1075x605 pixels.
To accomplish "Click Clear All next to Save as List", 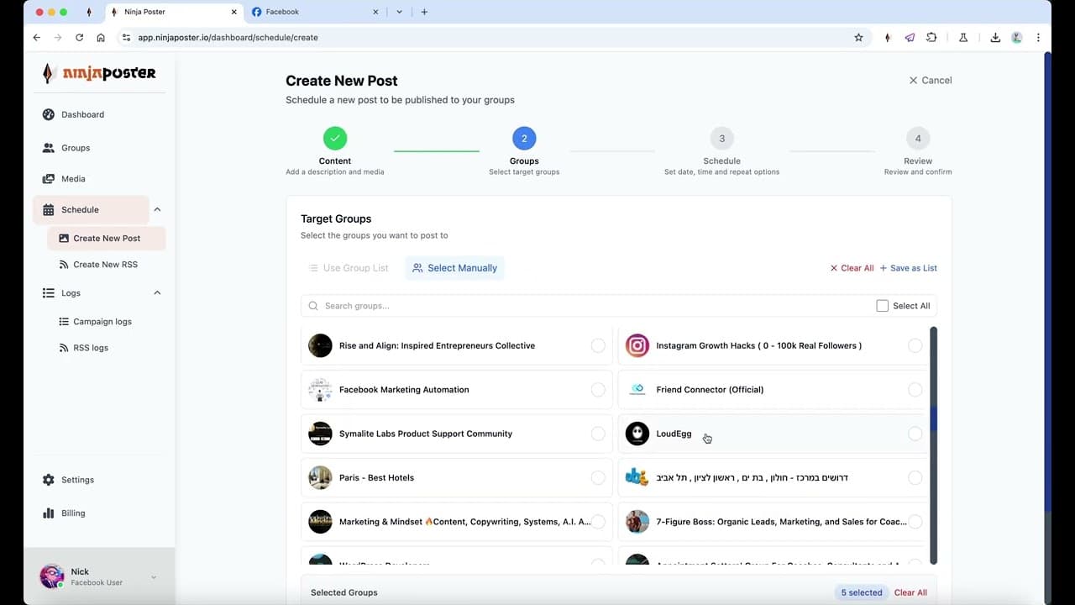I will 852,268.
